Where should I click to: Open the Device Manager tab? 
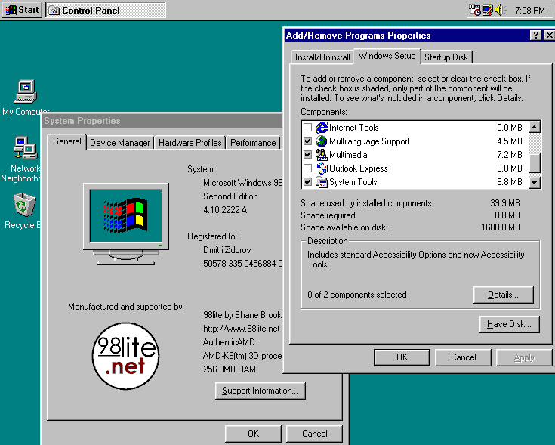pyautogui.click(x=120, y=143)
